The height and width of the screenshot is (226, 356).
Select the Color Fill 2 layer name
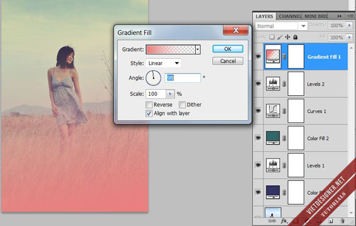(318, 138)
